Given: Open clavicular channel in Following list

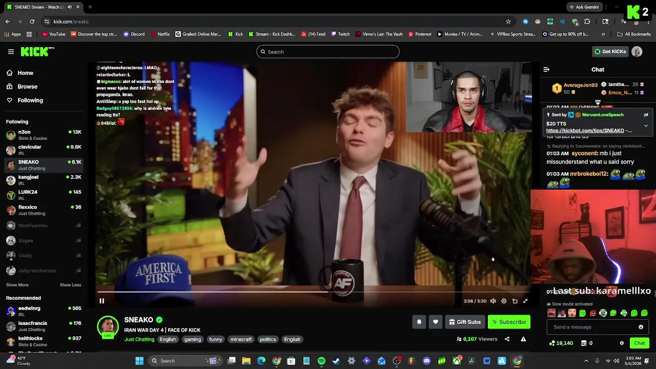Looking at the screenshot, I should click(x=44, y=150).
